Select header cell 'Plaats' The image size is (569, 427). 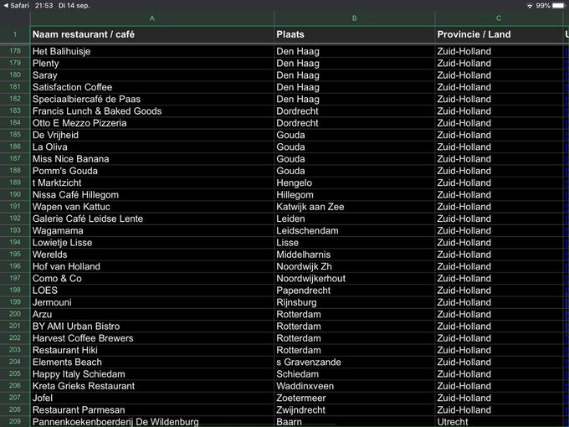[354, 34]
